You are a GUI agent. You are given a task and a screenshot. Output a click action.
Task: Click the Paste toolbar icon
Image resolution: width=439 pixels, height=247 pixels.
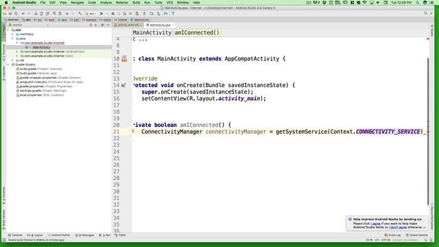pos(47,14)
